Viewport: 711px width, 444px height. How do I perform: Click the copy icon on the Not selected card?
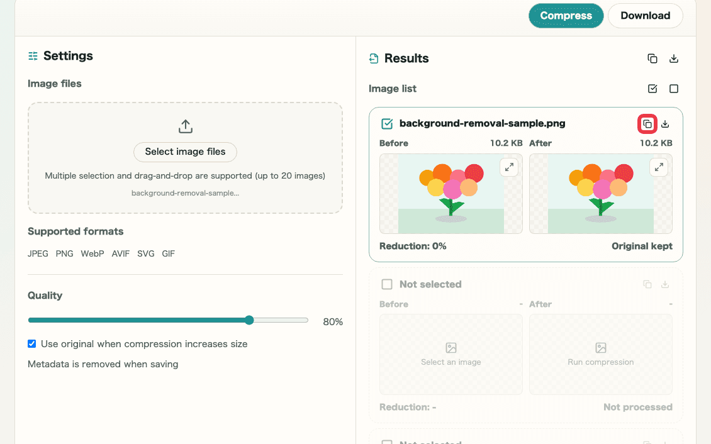(x=647, y=284)
